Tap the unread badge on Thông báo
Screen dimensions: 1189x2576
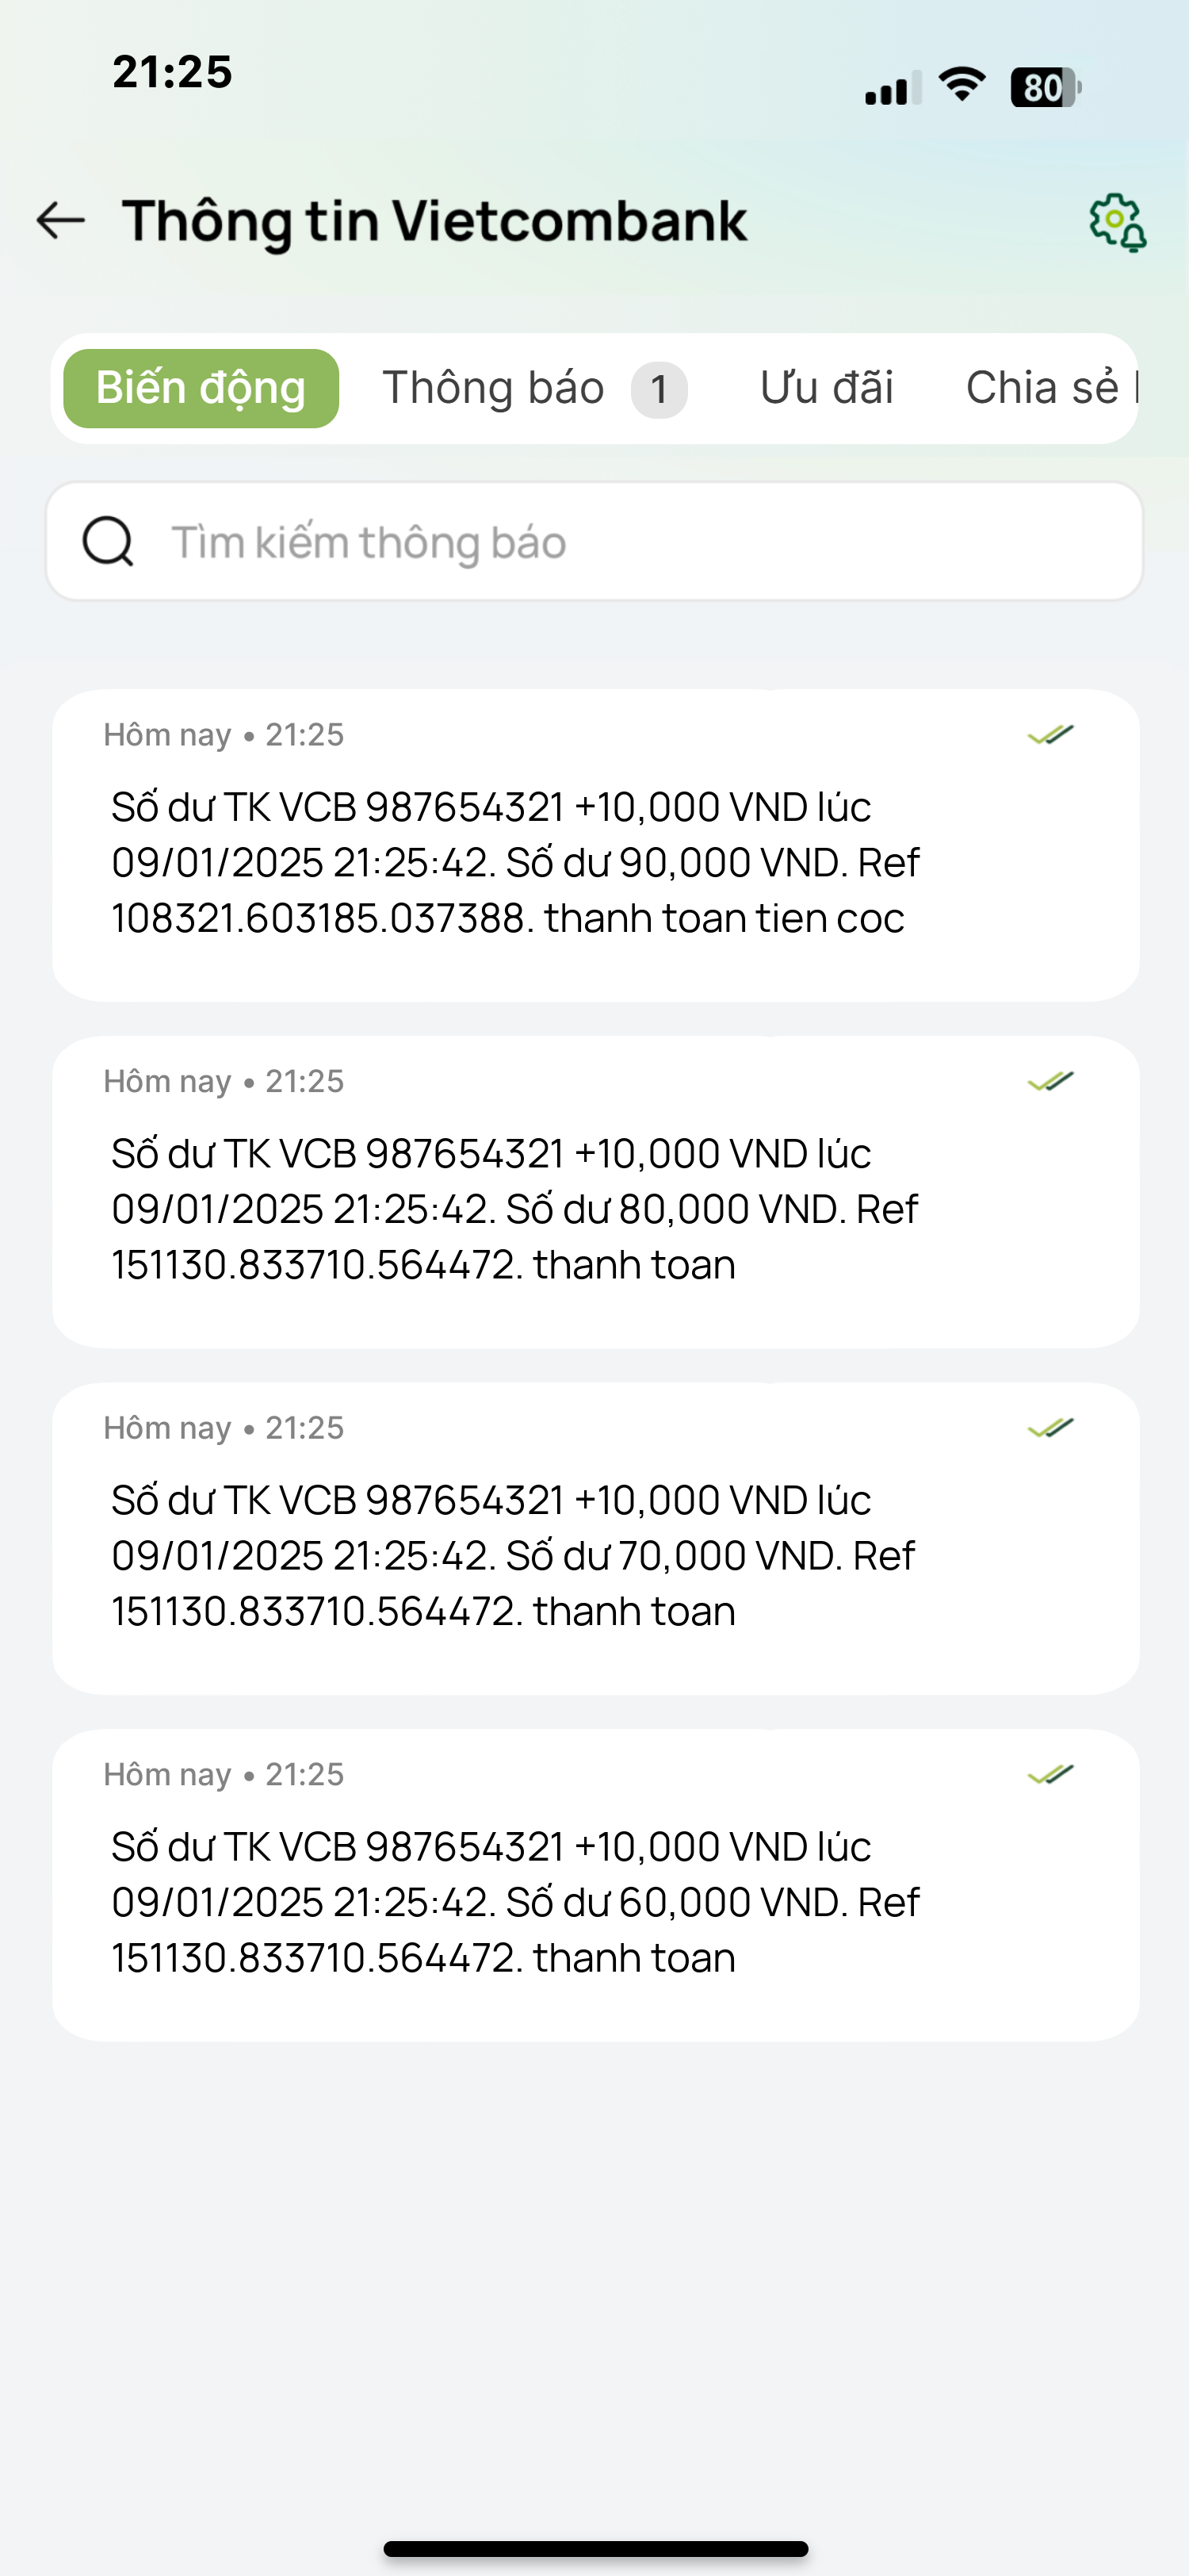point(659,389)
